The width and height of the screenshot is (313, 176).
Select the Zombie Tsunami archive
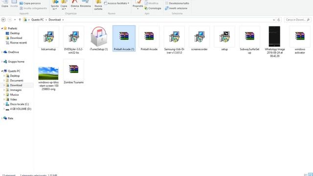coord(74,72)
